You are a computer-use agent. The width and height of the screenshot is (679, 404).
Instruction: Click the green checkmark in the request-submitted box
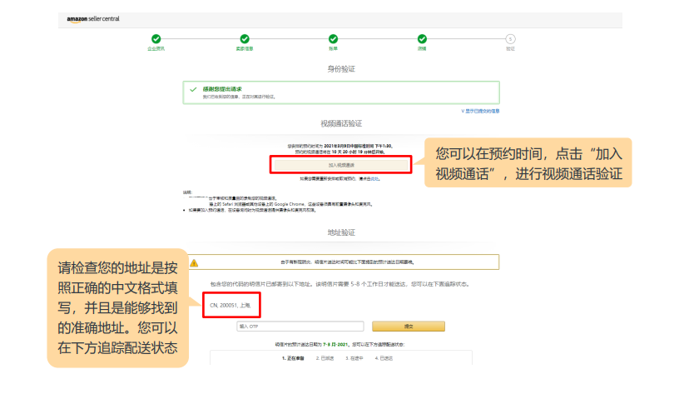click(193, 89)
